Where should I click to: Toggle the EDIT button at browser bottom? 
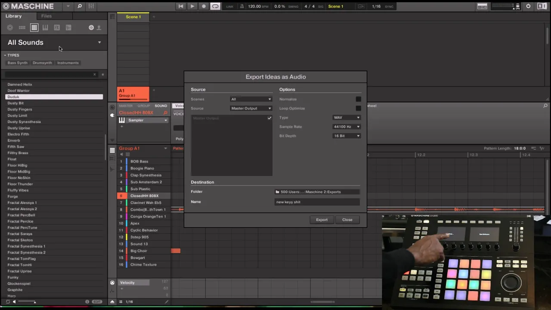(x=97, y=302)
